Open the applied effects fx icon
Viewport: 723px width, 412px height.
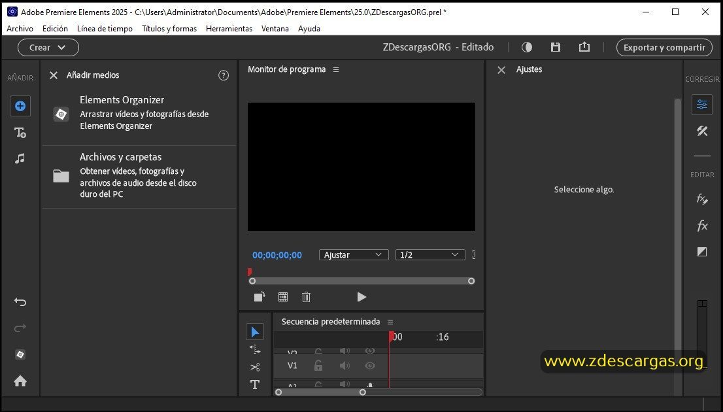pos(702,199)
